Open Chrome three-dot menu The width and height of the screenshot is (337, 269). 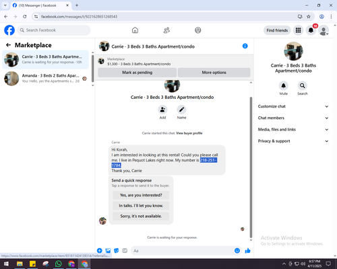point(331,16)
